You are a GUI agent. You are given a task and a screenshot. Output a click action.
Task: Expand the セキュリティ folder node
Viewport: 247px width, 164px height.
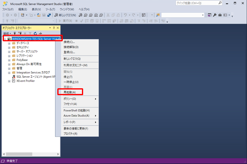coord(9,48)
